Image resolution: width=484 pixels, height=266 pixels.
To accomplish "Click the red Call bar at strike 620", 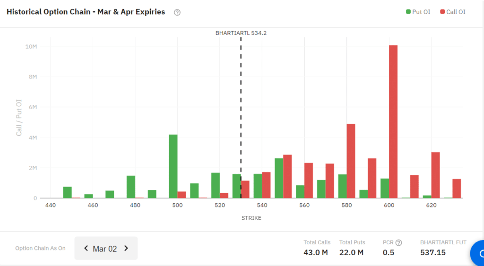I will [435, 175].
